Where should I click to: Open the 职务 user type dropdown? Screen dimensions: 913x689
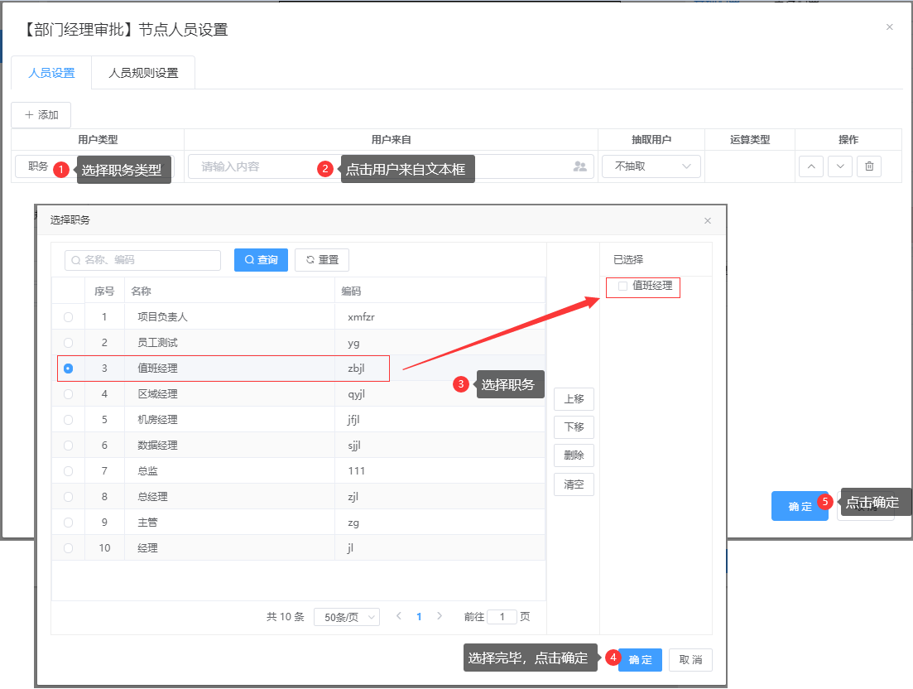94,166
